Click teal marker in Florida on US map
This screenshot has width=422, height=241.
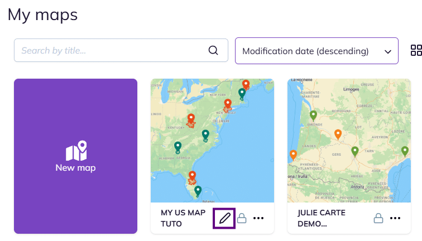[198, 191]
